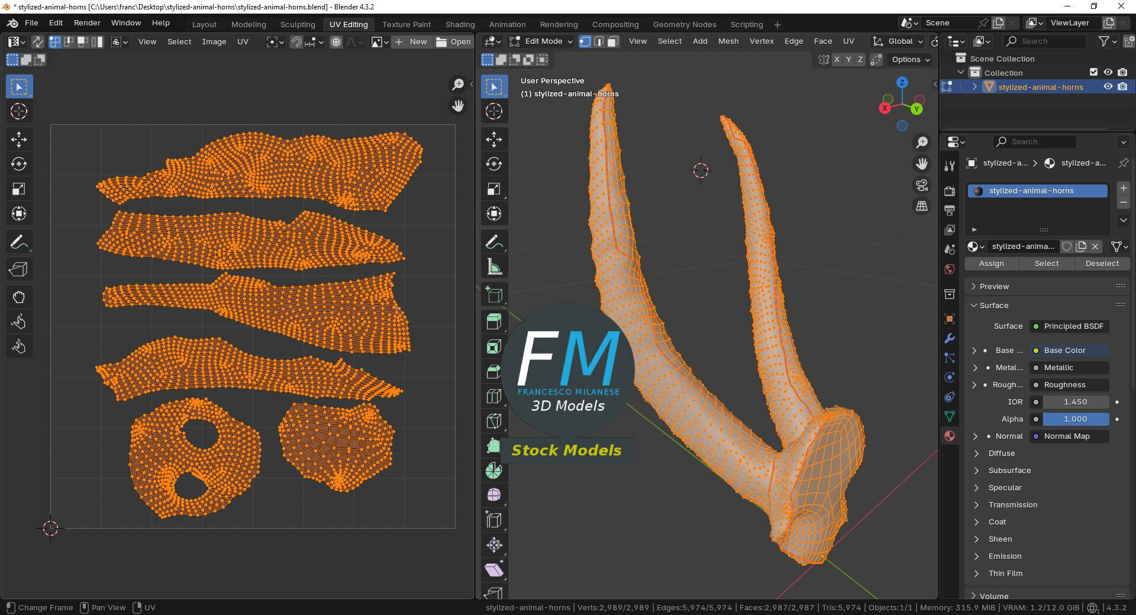The image size is (1136, 615).
Task: Select the Bevel tool
Action: click(494, 372)
